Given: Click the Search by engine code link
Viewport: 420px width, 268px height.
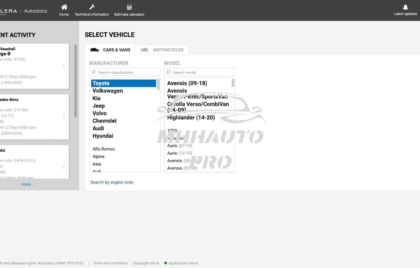Looking at the screenshot, I should [112, 182].
